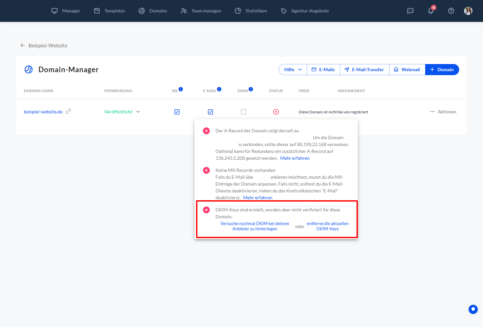Open the Aktionen menu for the domain
Image resolution: width=483 pixels, height=327 pixels.
(x=443, y=112)
